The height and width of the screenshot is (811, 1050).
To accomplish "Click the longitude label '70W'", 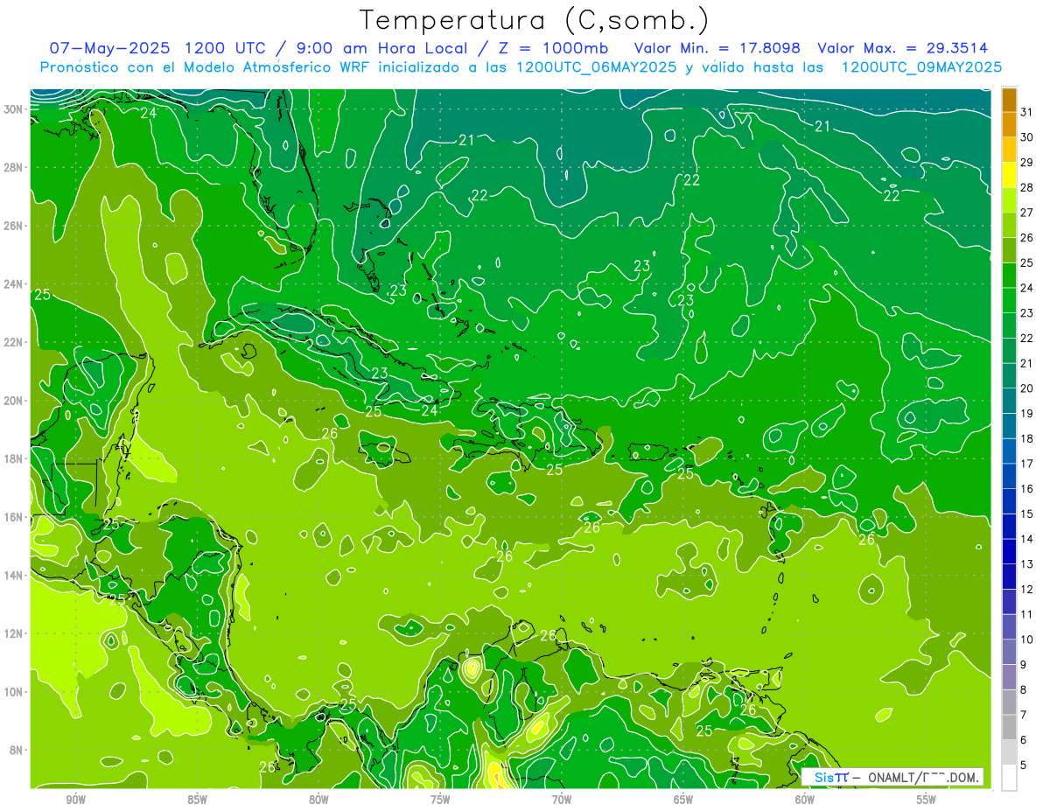I will (562, 799).
